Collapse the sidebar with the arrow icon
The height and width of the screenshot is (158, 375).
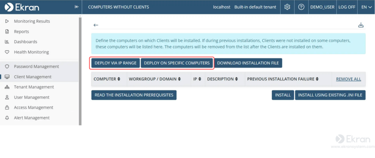tap(77, 7)
